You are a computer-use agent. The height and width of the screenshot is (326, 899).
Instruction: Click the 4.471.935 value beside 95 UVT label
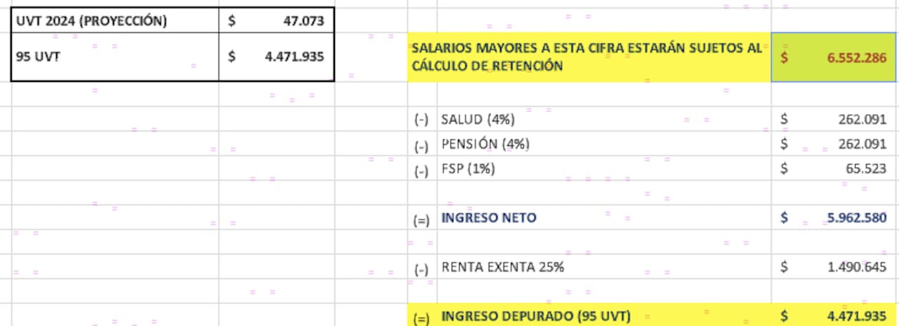coord(294,57)
